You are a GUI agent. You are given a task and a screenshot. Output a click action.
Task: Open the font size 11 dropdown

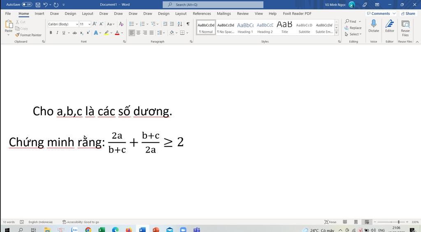point(89,24)
